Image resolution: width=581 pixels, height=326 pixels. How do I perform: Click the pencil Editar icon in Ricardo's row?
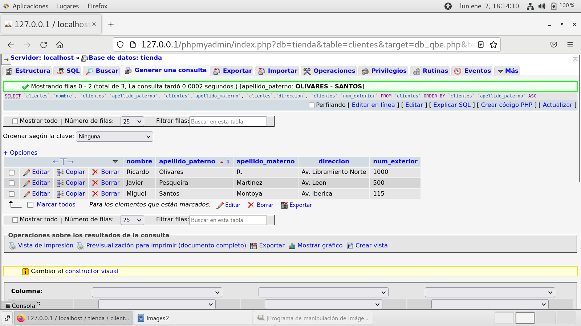[27, 172]
